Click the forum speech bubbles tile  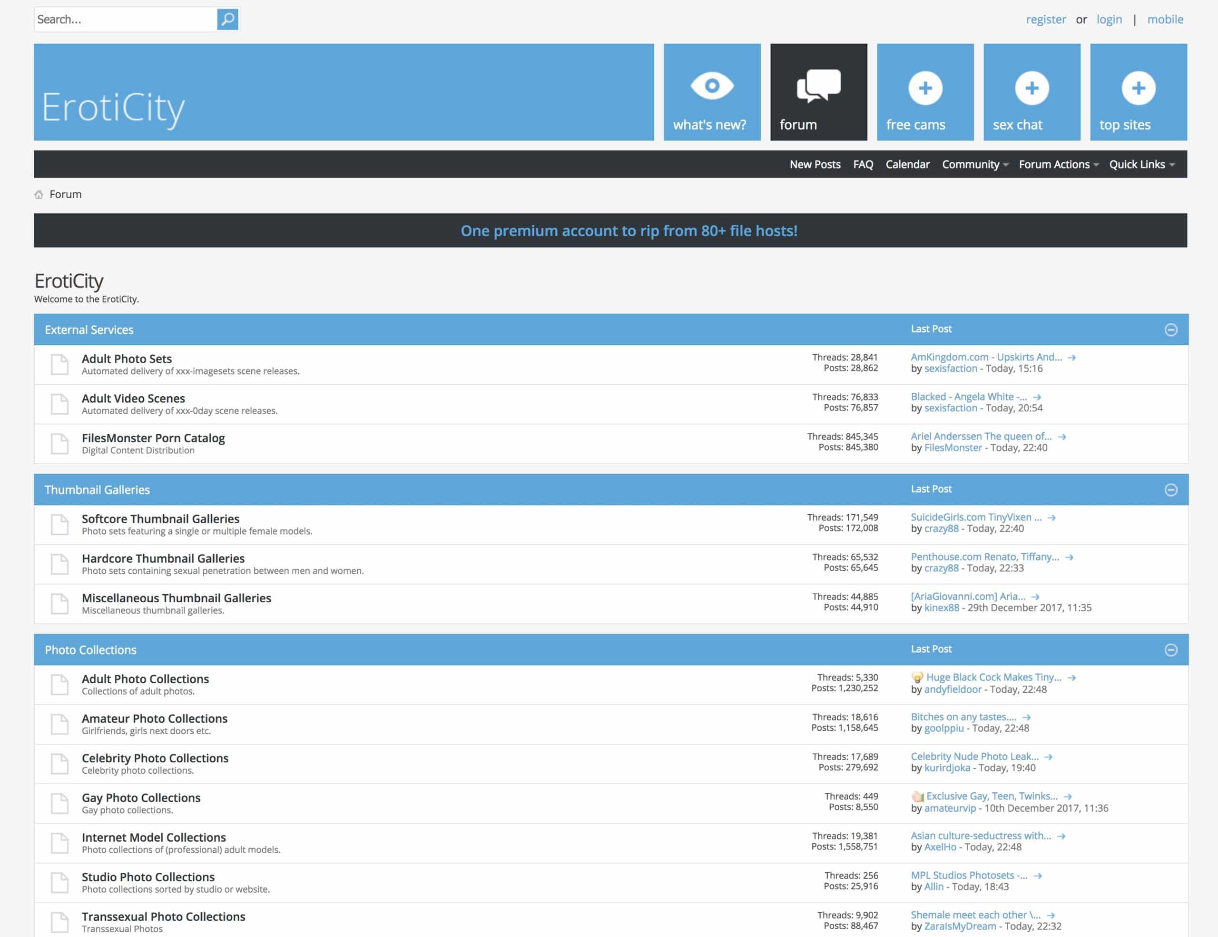click(x=818, y=92)
